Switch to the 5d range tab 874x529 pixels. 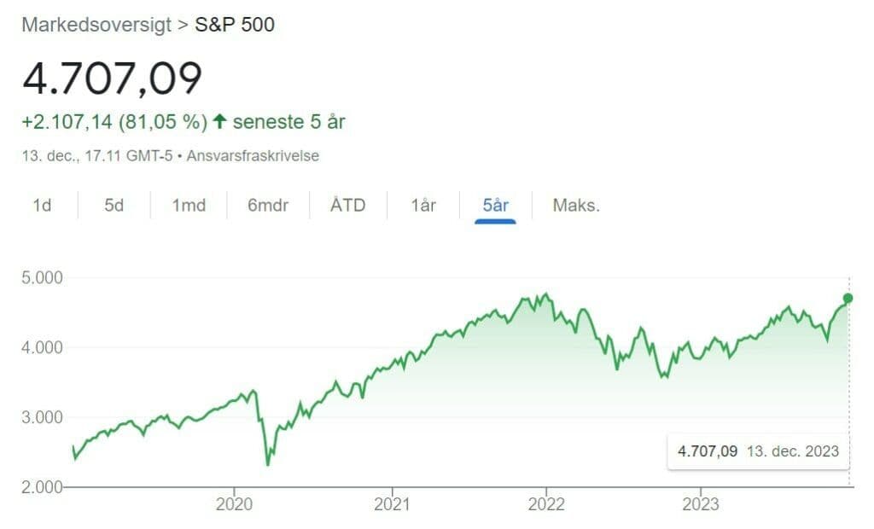[114, 206]
